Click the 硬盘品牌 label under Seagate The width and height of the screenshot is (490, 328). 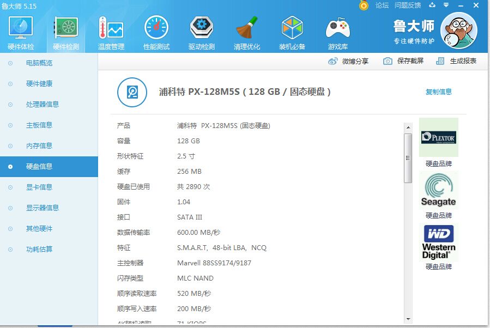point(439,216)
